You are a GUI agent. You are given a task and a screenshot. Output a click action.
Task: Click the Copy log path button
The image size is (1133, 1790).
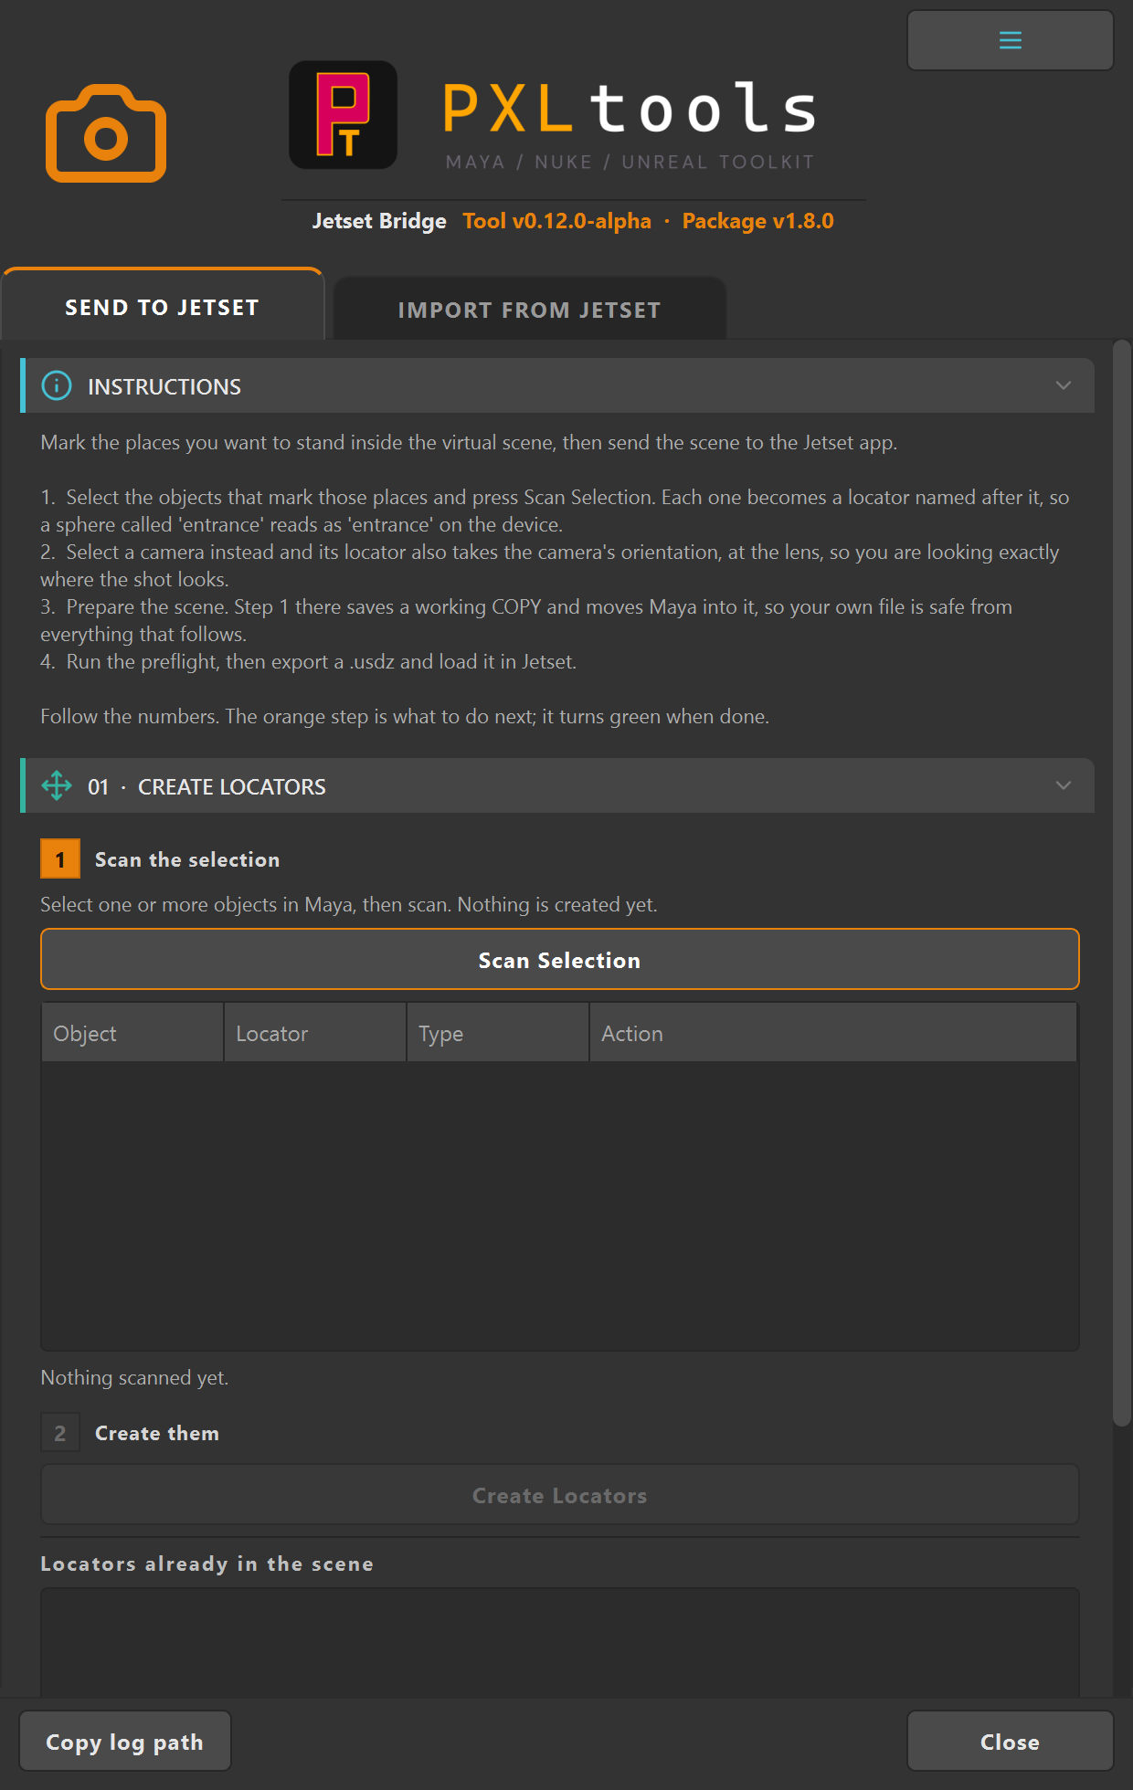(125, 1742)
